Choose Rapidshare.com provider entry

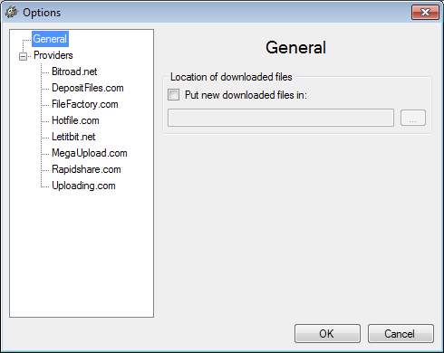[x=86, y=169]
